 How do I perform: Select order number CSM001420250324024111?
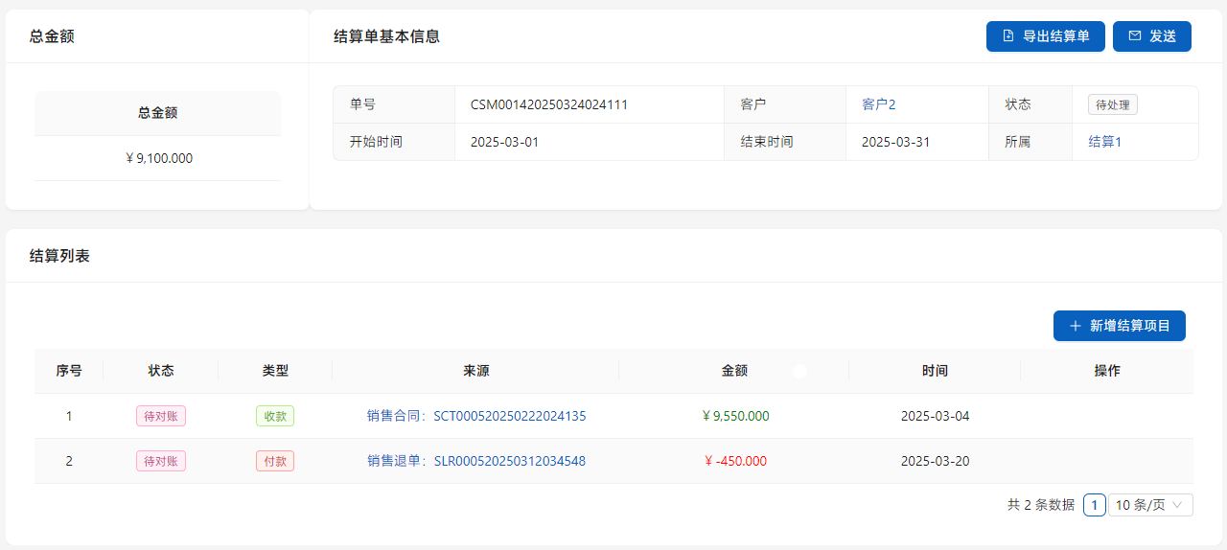point(548,104)
